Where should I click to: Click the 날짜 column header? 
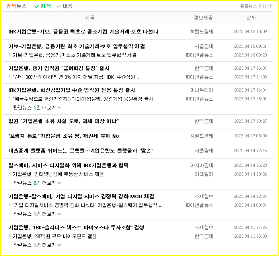tap(251, 18)
